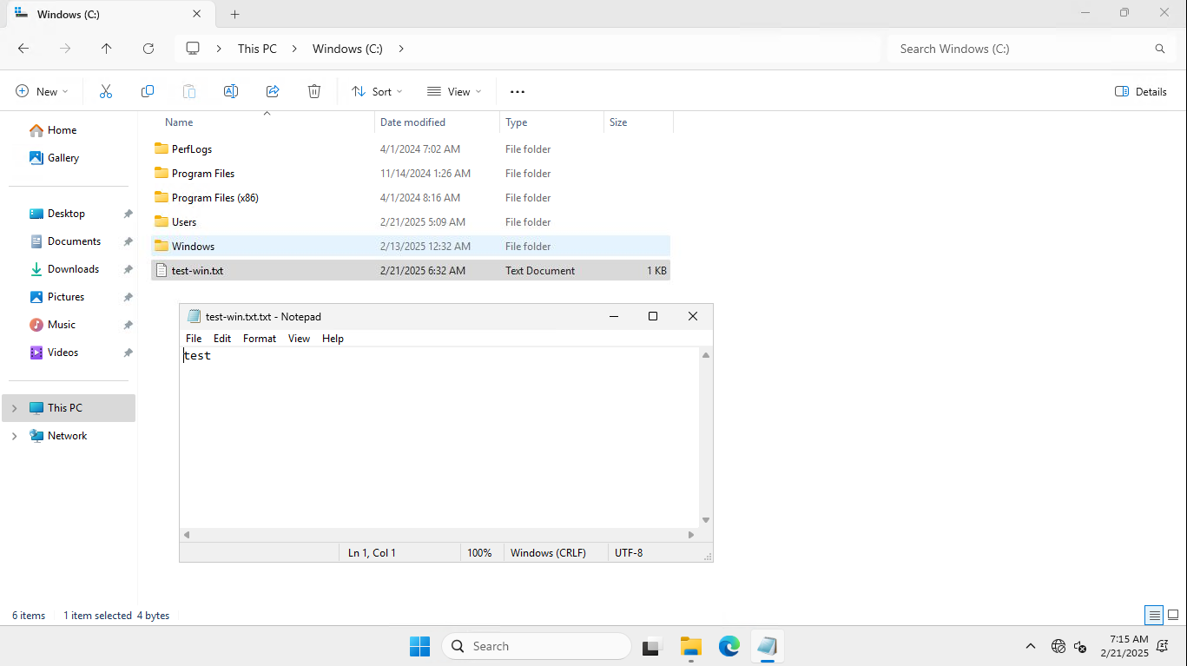The height and width of the screenshot is (666, 1187).
Task: Select the PerfLogs folder
Action: click(411, 149)
